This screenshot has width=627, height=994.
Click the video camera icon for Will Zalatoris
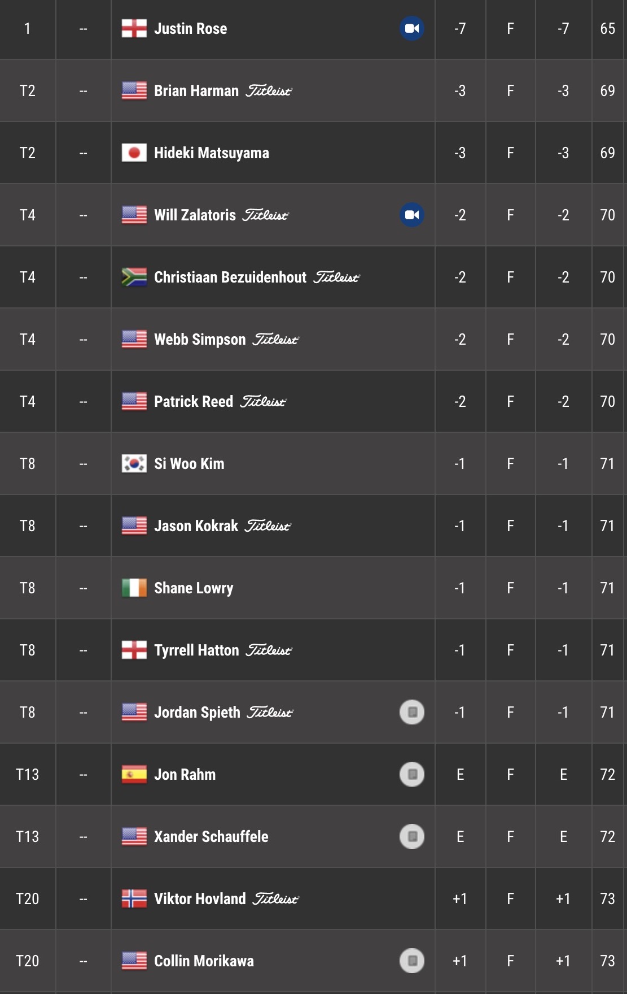(x=412, y=215)
